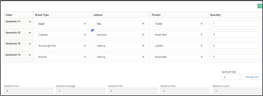Screen dimensions: 263x96
Task: Click the Index column header
Action: 18,15
